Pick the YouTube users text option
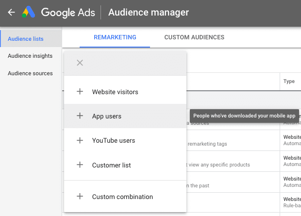 click(x=114, y=140)
